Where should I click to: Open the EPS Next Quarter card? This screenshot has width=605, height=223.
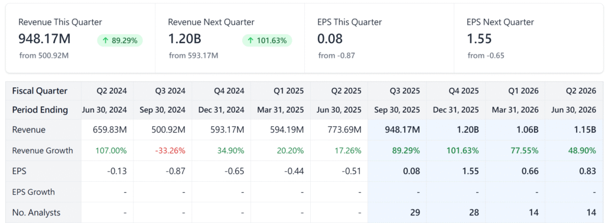click(x=529, y=38)
